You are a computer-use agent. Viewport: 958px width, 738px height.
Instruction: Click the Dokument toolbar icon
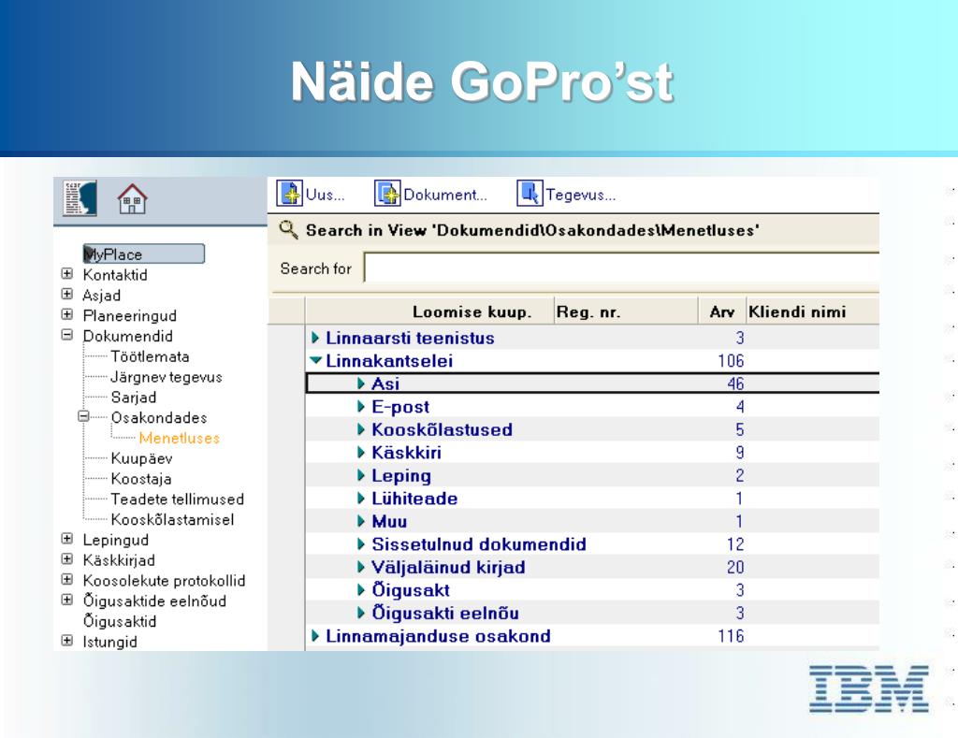(387, 194)
